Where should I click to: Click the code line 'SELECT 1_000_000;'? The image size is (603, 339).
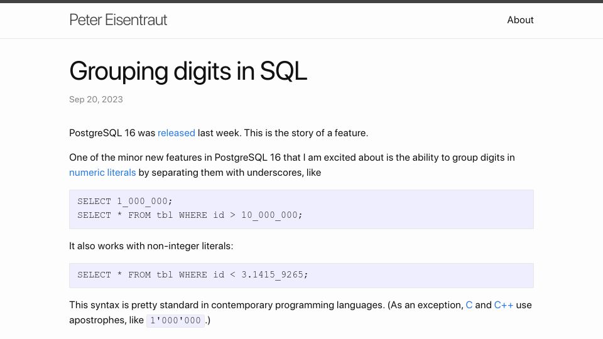coord(125,202)
